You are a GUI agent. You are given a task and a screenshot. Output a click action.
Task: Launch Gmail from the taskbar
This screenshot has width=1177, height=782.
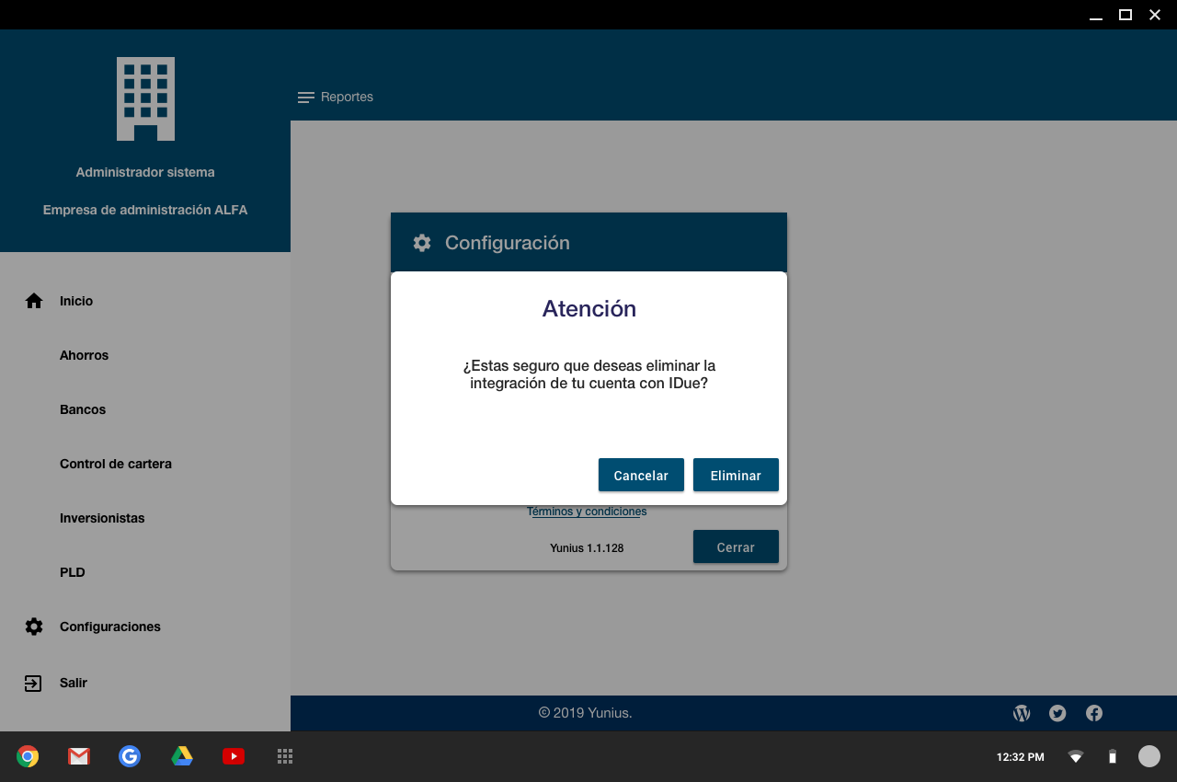tap(79, 756)
